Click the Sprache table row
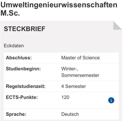This screenshot has width=124, height=121. tap(61, 114)
